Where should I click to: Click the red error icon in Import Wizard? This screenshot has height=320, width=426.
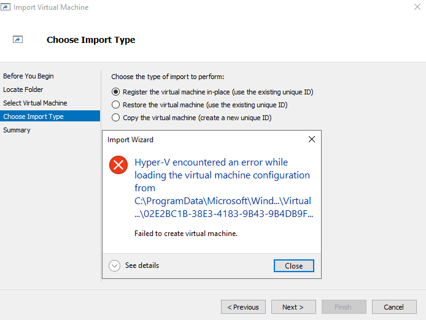point(118,164)
